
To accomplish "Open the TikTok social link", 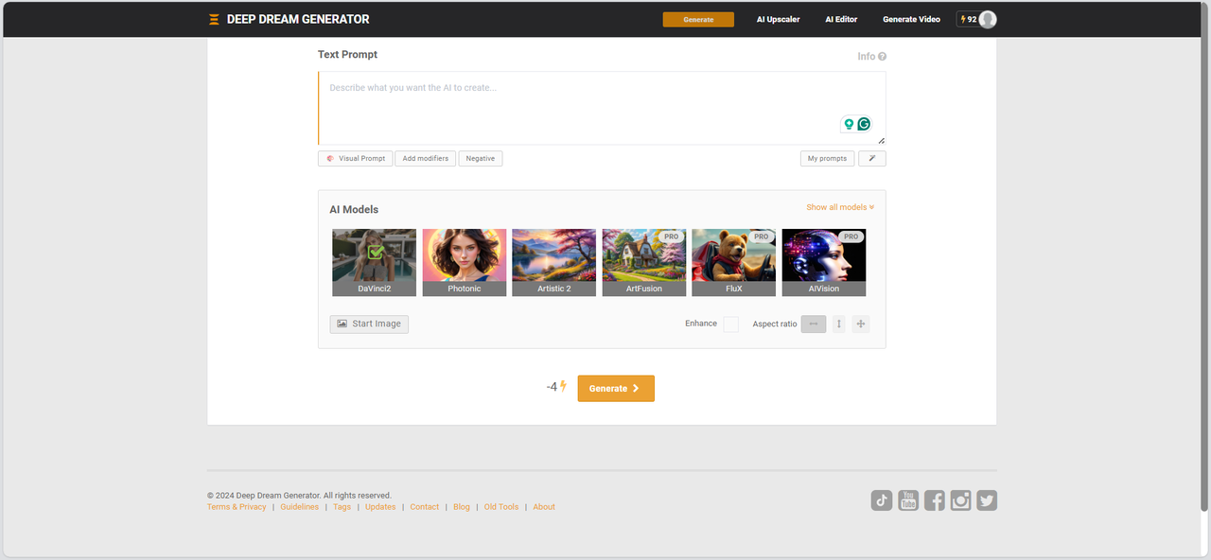I will click(882, 500).
